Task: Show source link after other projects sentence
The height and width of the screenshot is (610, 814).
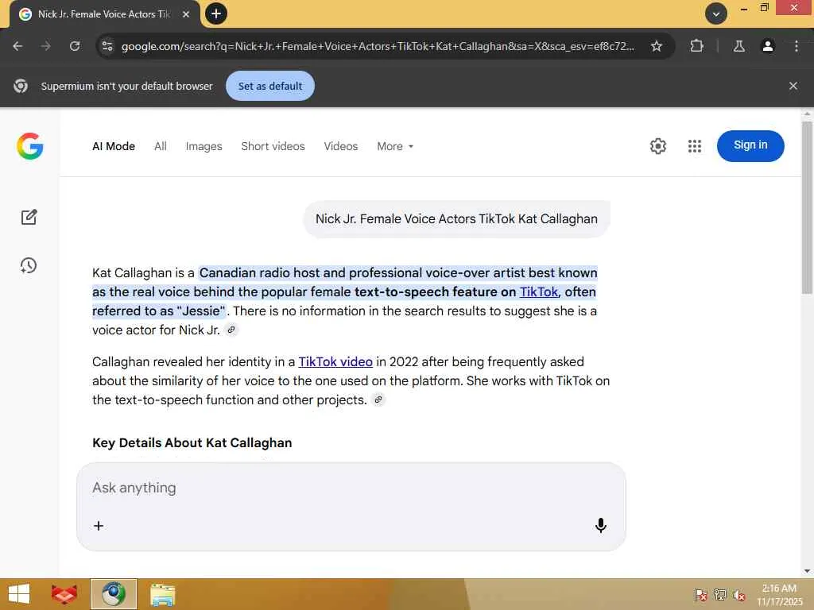Action: click(378, 400)
